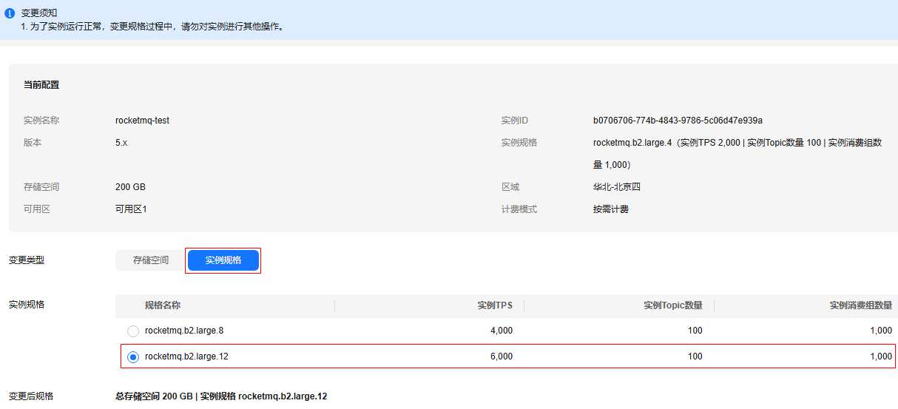
Task: Click the storage value 200 GB
Action: tap(130, 187)
